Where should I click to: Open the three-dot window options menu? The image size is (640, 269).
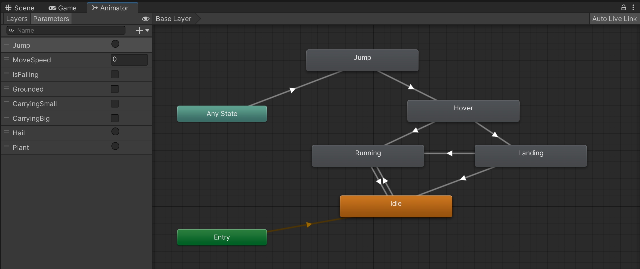pos(633,8)
